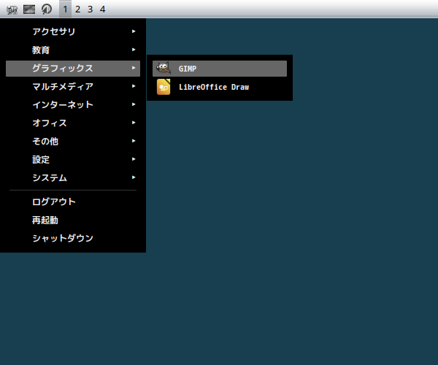Expand the arrow next to 設定
Viewport: 438px width, 365px height.
click(134, 159)
